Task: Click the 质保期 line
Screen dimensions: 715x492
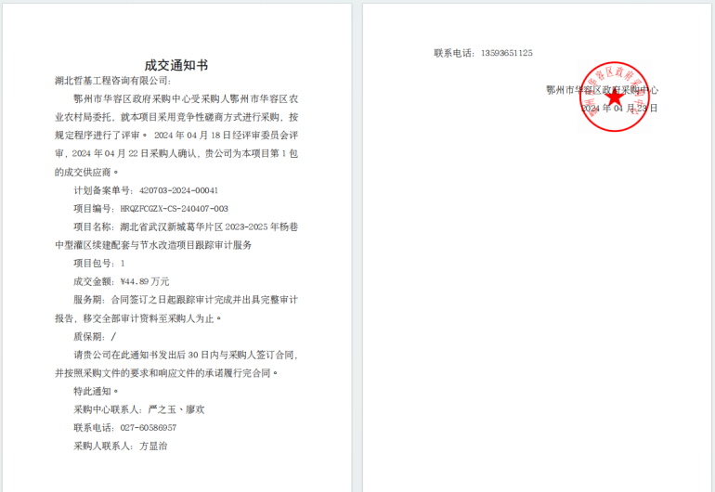Action: click(x=95, y=337)
